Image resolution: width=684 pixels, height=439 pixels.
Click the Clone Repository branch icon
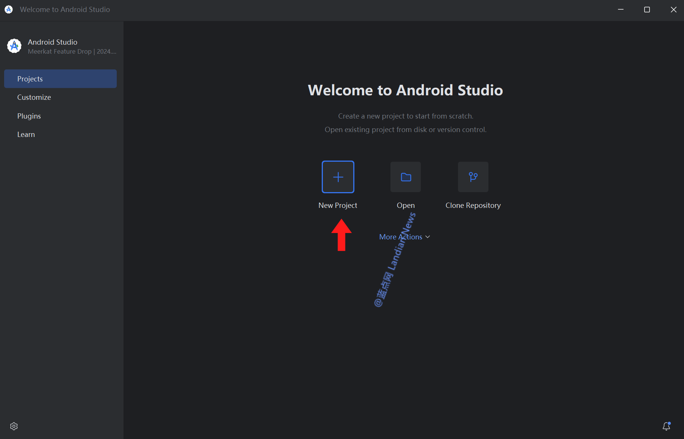pyautogui.click(x=473, y=177)
